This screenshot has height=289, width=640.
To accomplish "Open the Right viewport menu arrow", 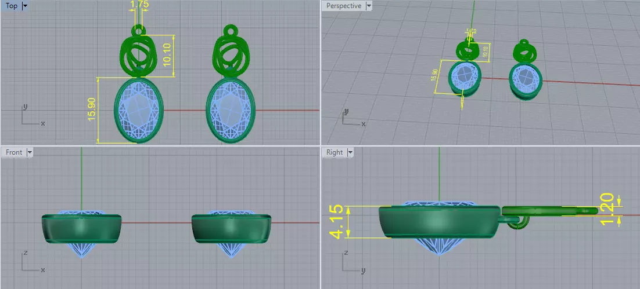I will pos(350,152).
